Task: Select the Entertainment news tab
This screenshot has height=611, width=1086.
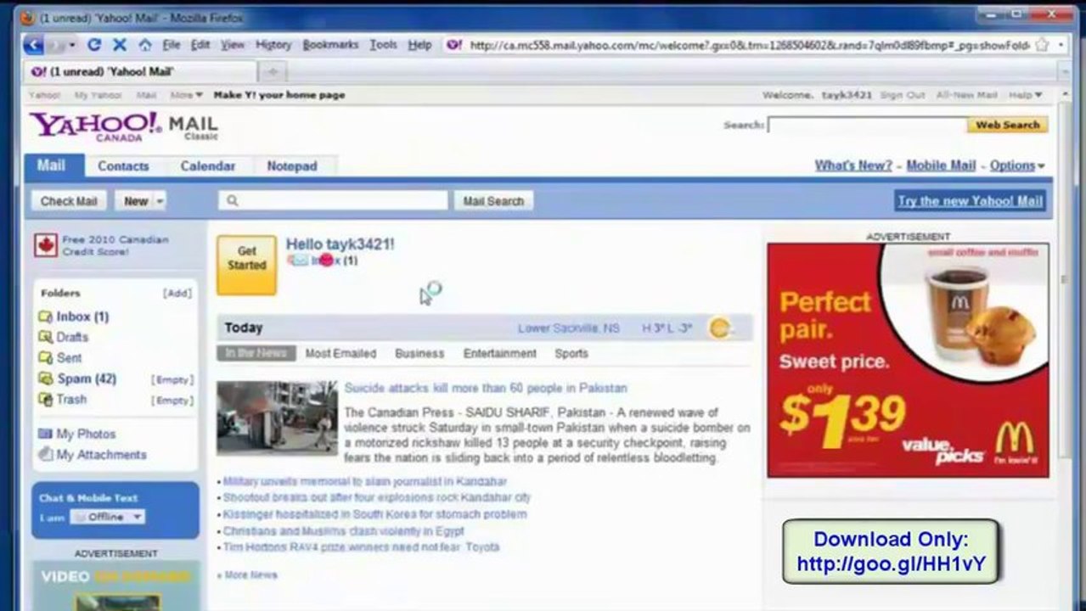Action: pyautogui.click(x=500, y=353)
